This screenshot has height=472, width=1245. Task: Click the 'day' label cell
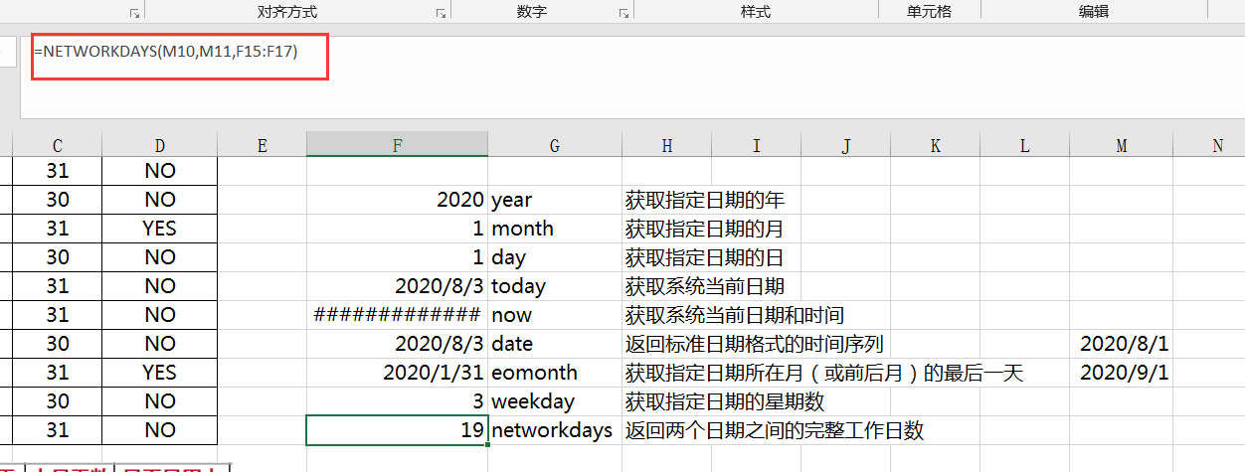pyautogui.click(x=555, y=257)
